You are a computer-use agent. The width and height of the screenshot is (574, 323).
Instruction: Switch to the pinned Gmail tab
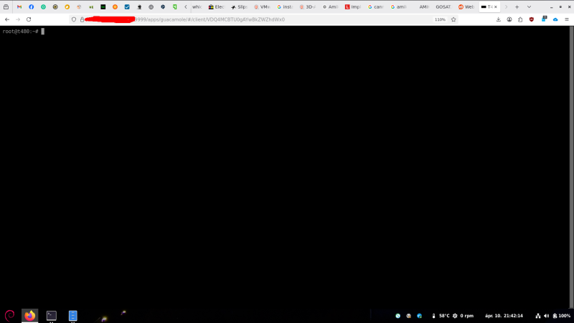tap(19, 6)
